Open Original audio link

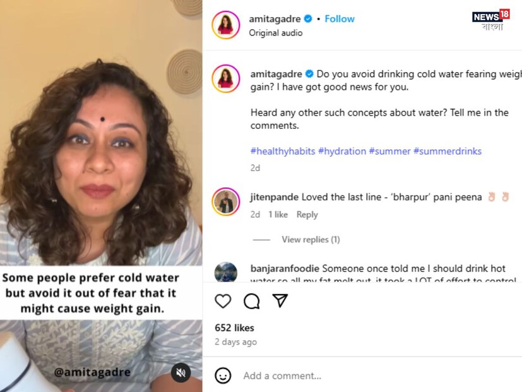coord(275,33)
